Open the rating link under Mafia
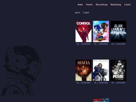The width and height of the screenshot is (136, 102). (x=83, y=83)
